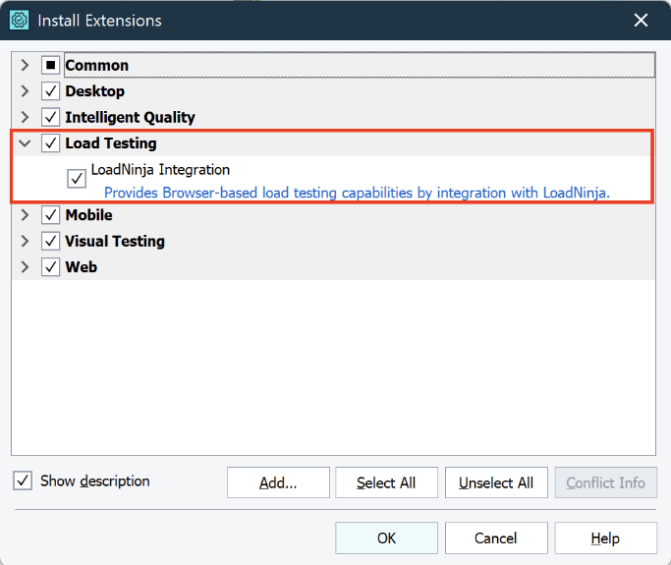671x565 pixels.
Task: Expand the Intelligent Quality category
Action: (25, 117)
